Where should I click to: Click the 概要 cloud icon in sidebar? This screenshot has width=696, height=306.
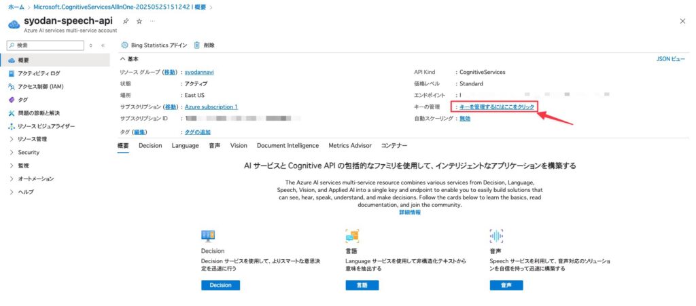pyautogui.click(x=12, y=60)
